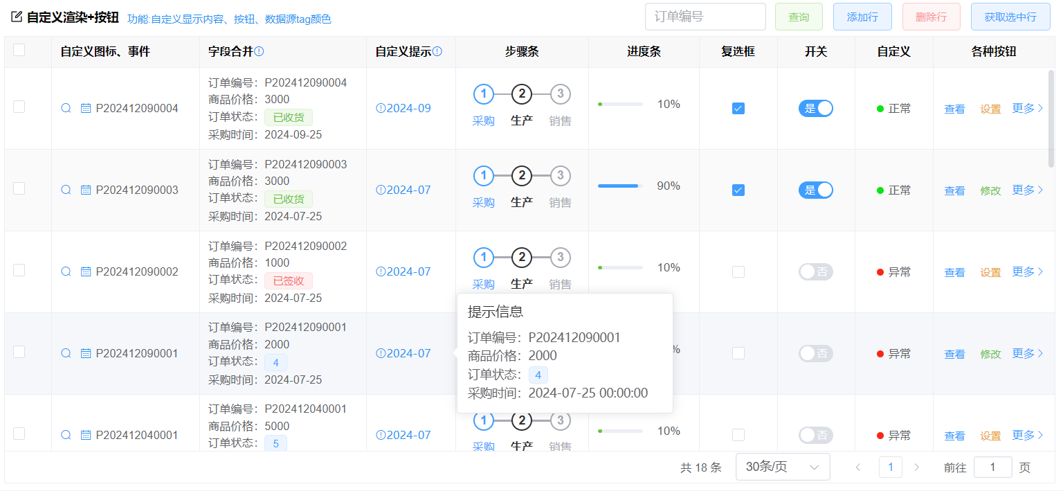The height and width of the screenshot is (491, 1063).
Task: Click the 添加行 button
Action: click(862, 17)
